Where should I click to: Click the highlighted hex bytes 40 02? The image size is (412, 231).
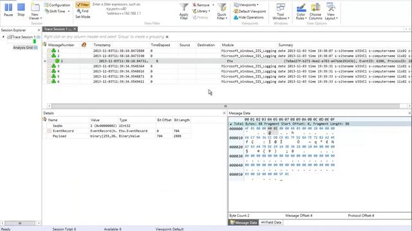coord(272,128)
